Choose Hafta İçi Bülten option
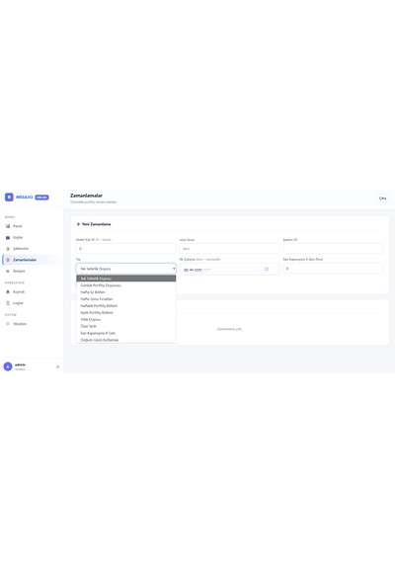The image size is (395, 563). 126,292
